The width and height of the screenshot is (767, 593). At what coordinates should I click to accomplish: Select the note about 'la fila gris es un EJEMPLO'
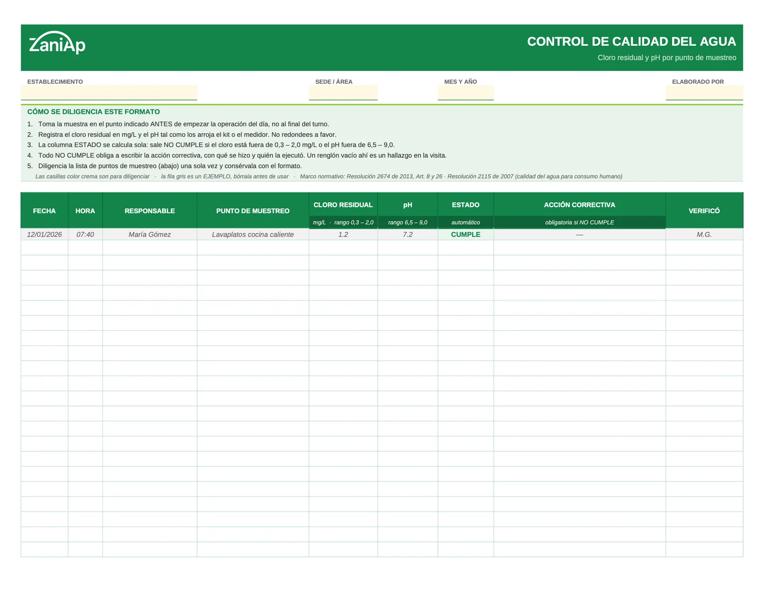[225, 176]
